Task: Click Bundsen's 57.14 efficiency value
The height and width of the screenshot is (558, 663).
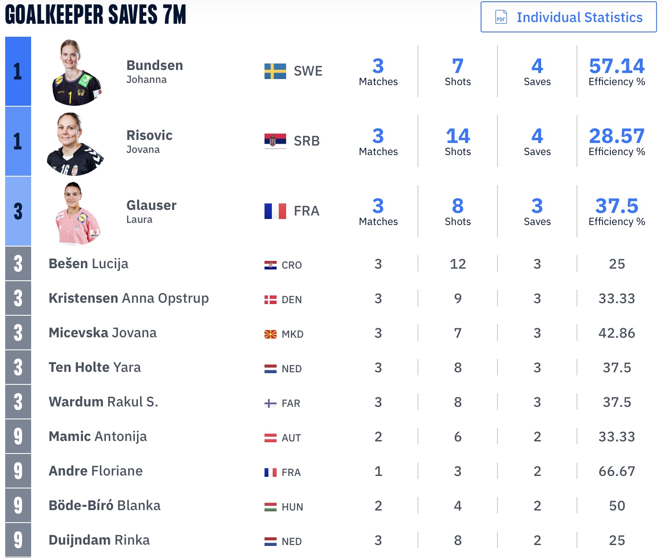Action: [x=616, y=67]
